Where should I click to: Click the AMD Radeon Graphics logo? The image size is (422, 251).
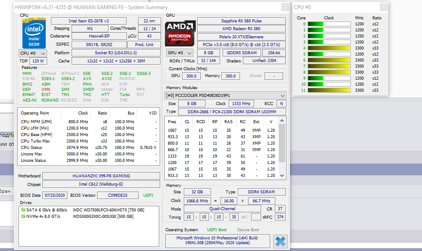[x=180, y=33]
